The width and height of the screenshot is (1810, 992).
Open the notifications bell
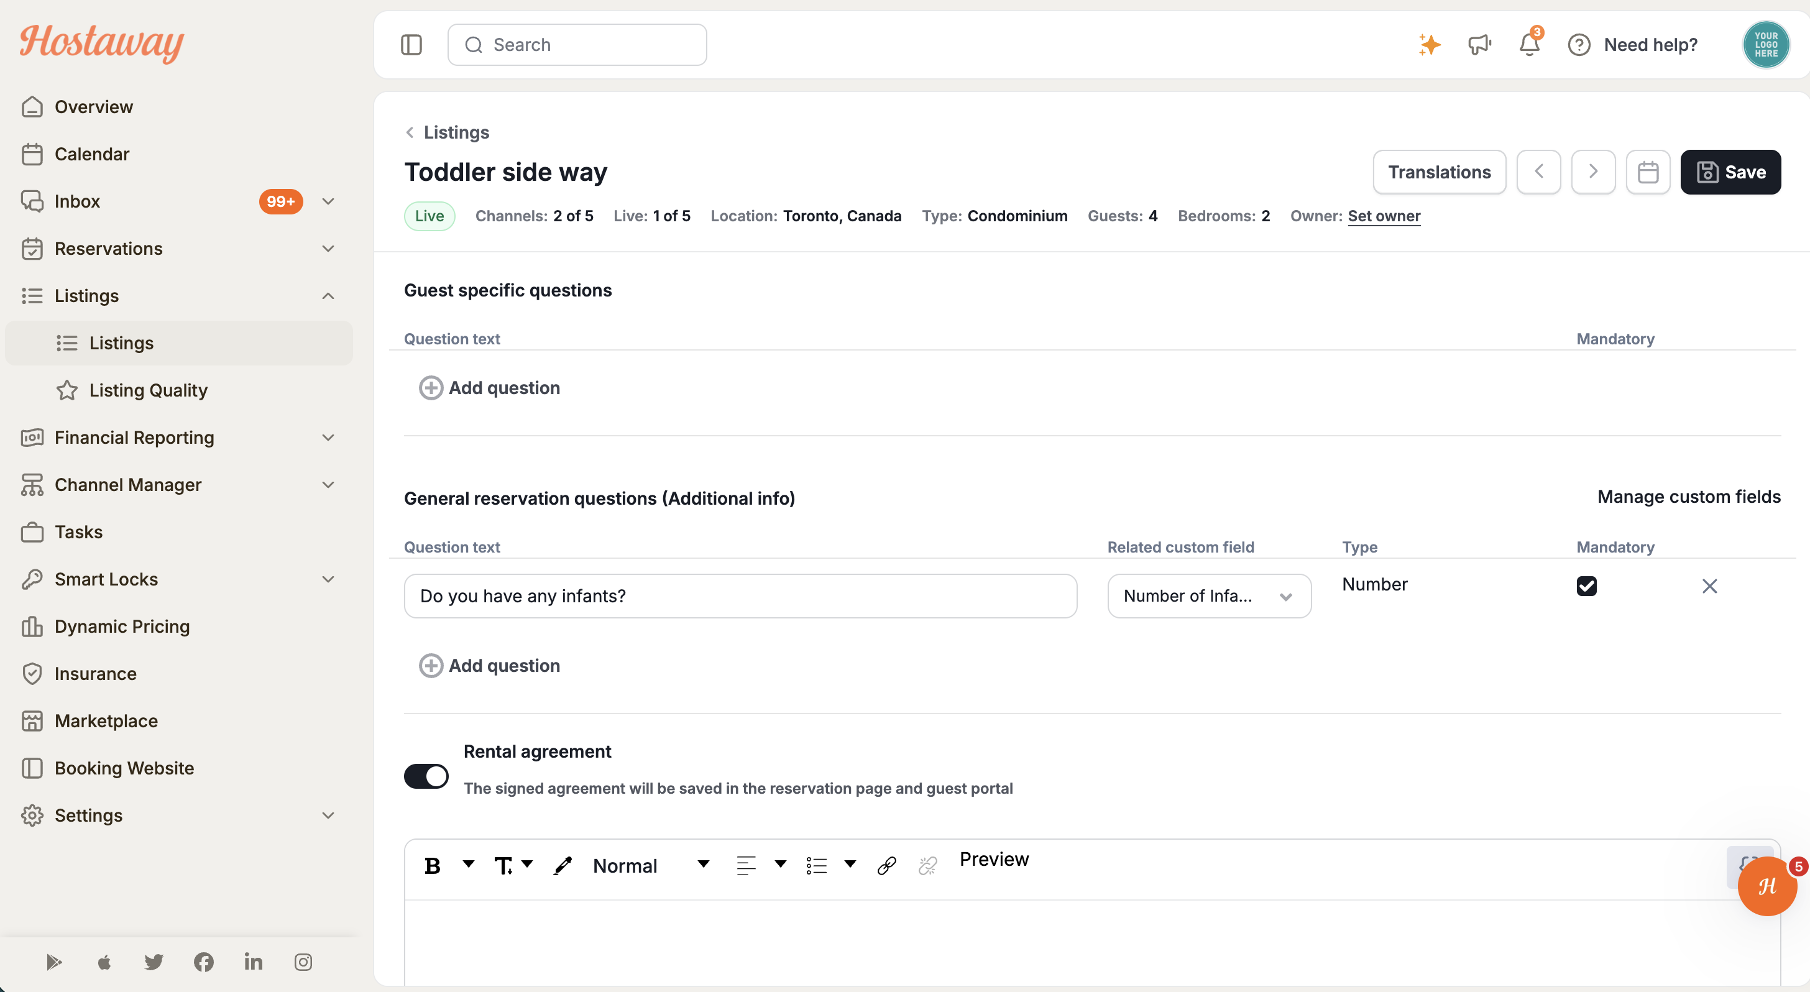point(1529,44)
